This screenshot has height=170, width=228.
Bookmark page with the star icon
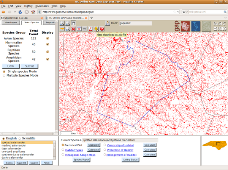[175, 12]
